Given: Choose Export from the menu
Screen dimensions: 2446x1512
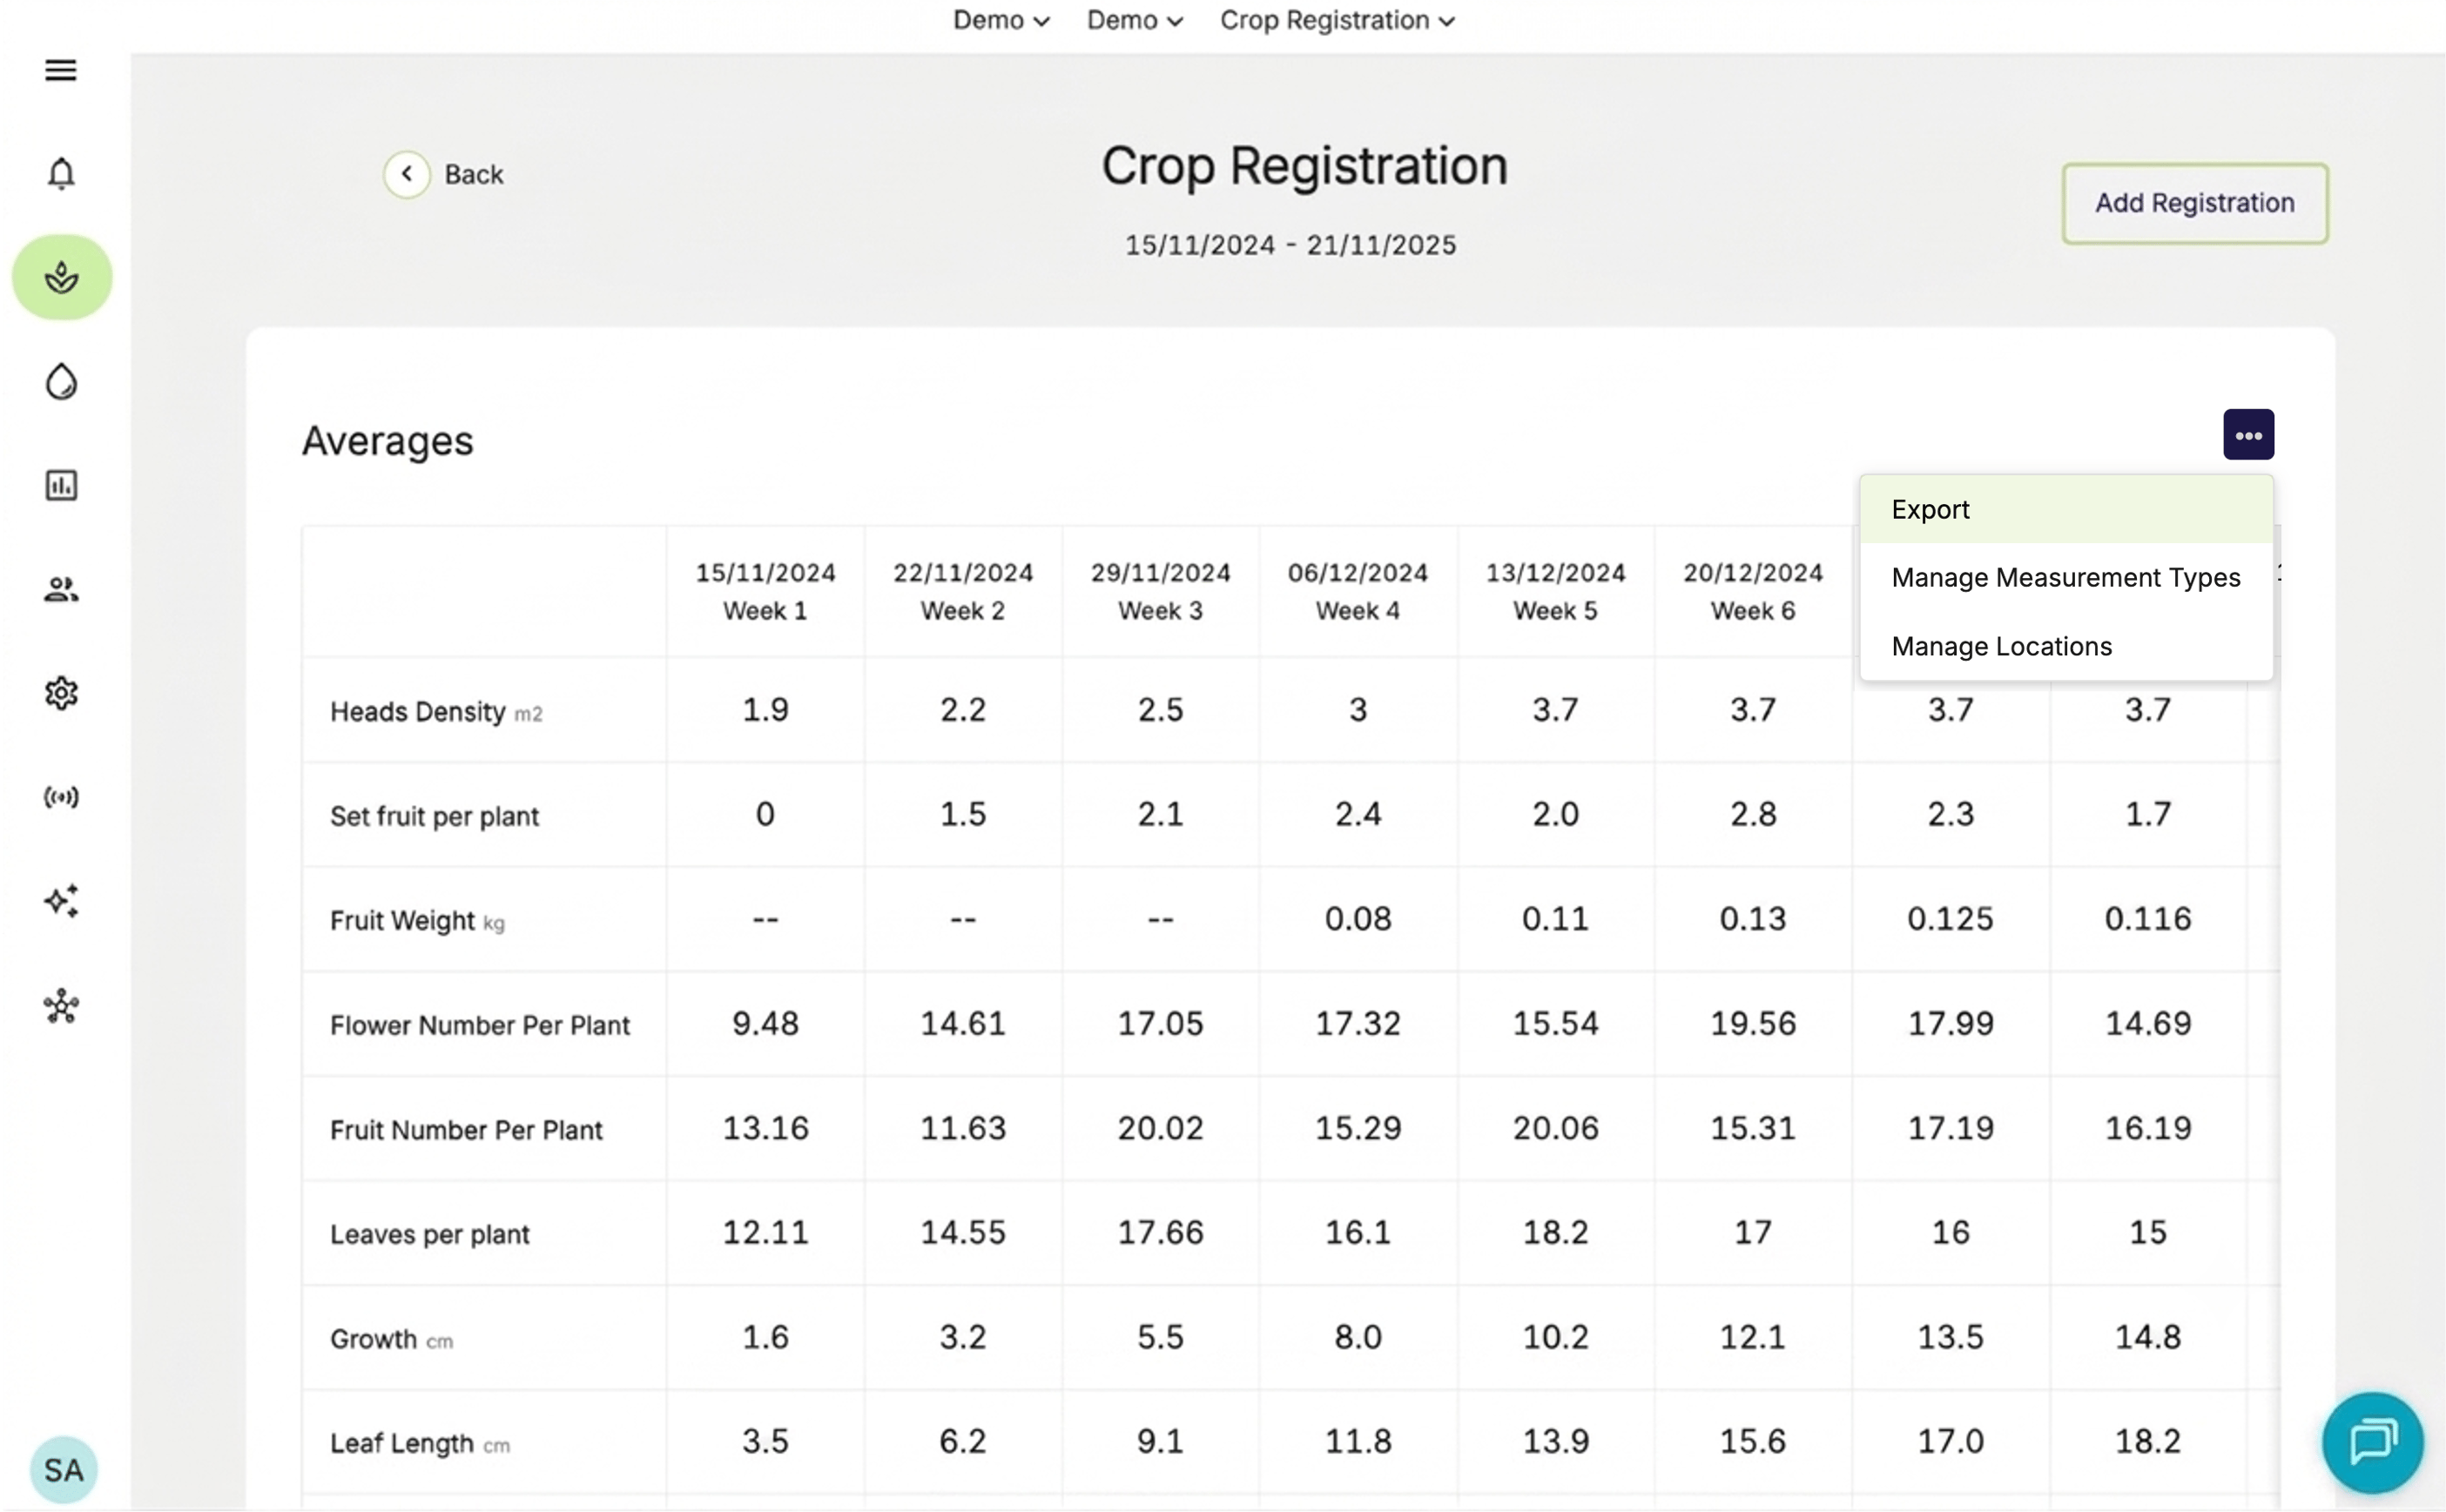Looking at the screenshot, I should pyautogui.click(x=2065, y=509).
